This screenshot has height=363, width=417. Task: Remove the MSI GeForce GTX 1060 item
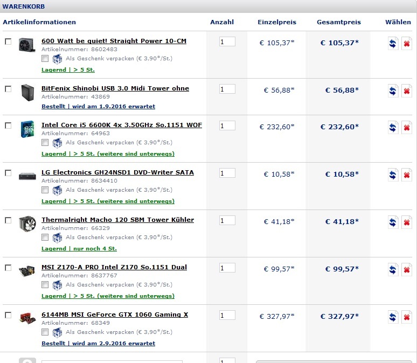tap(407, 317)
